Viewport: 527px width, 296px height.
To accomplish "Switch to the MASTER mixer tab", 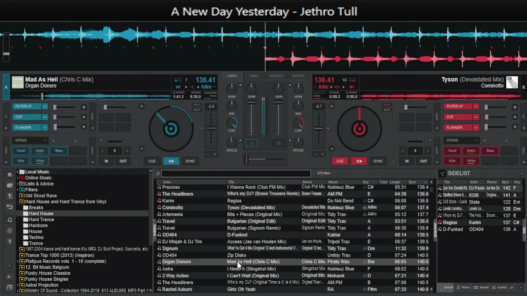I will coord(298,76).
